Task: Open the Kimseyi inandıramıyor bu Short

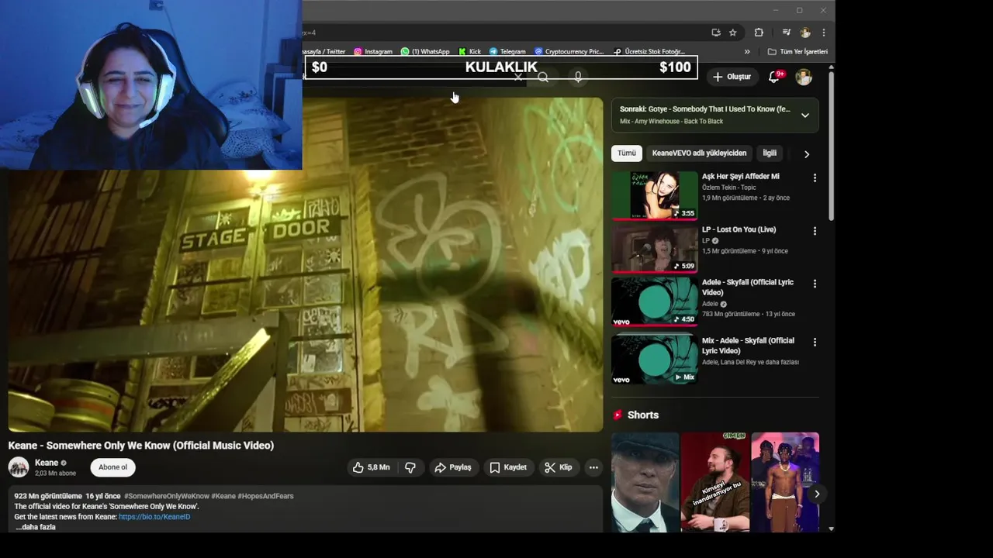Action: 715,482
